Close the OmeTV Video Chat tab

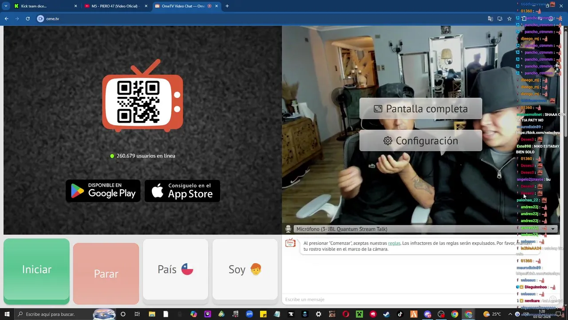coord(217,6)
